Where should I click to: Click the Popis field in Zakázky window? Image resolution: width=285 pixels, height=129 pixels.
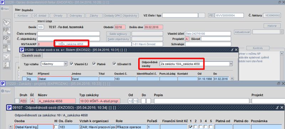point(202,101)
